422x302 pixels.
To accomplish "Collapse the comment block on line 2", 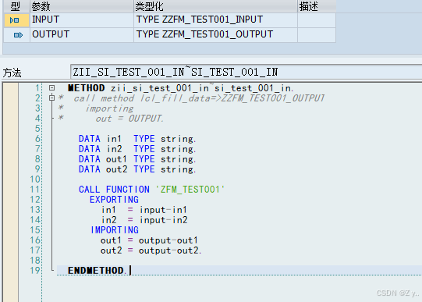I will pos(52,98).
